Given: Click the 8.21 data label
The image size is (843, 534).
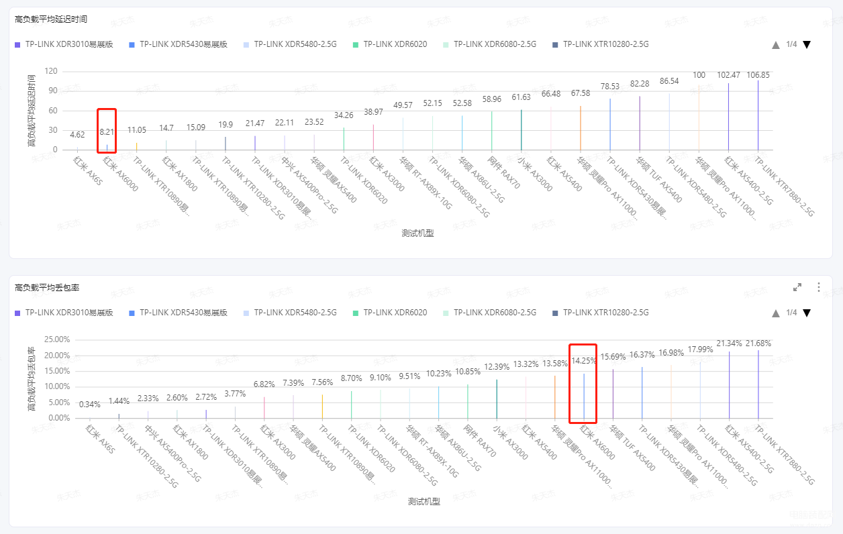Looking at the screenshot, I should (107, 131).
